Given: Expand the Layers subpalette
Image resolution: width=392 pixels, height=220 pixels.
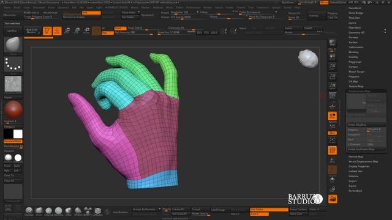Looking at the screenshot, I should [x=352, y=23].
